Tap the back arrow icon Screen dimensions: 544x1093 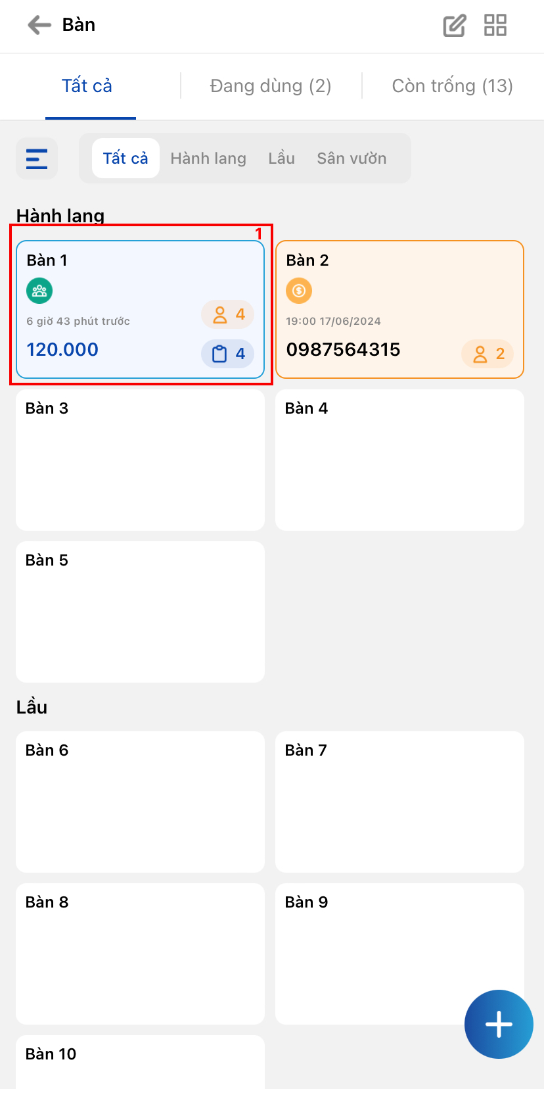(x=39, y=25)
